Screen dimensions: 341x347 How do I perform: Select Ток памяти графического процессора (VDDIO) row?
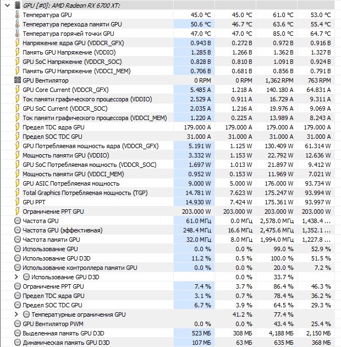tap(168, 99)
